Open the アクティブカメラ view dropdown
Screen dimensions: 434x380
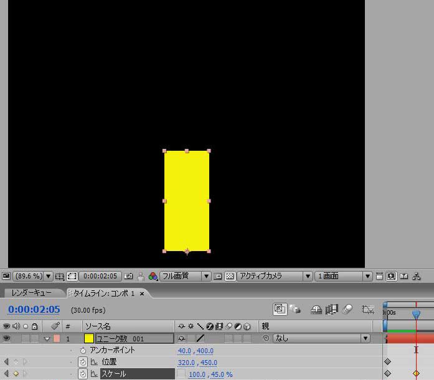(x=275, y=276)
